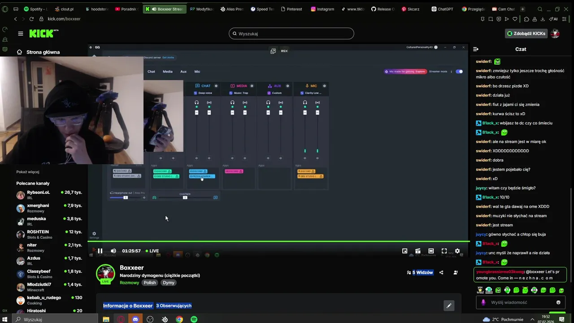
Task: Open the Custom preset dropdown under AUX
Action: pos(275,93)
